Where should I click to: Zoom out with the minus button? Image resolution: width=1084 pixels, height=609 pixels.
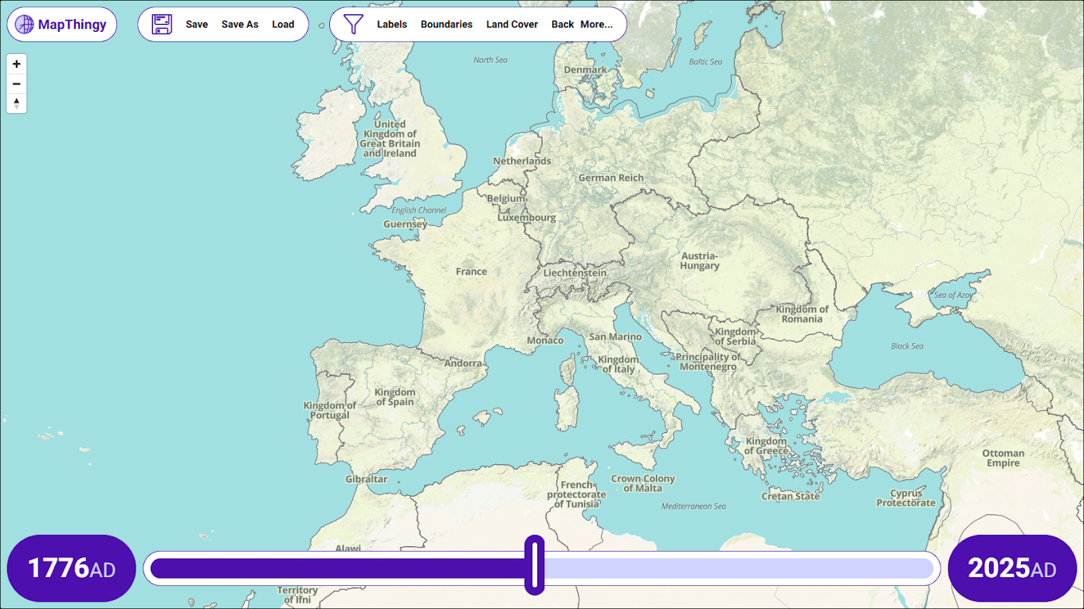pyautogui.click(x=17, y=84)
